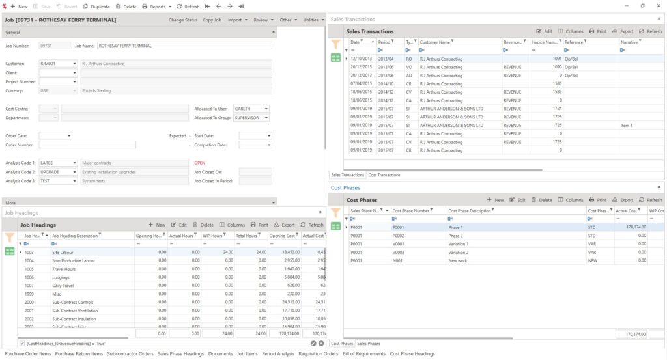
Task: Click Copy Job in the job header
Action: coord(212,20)
